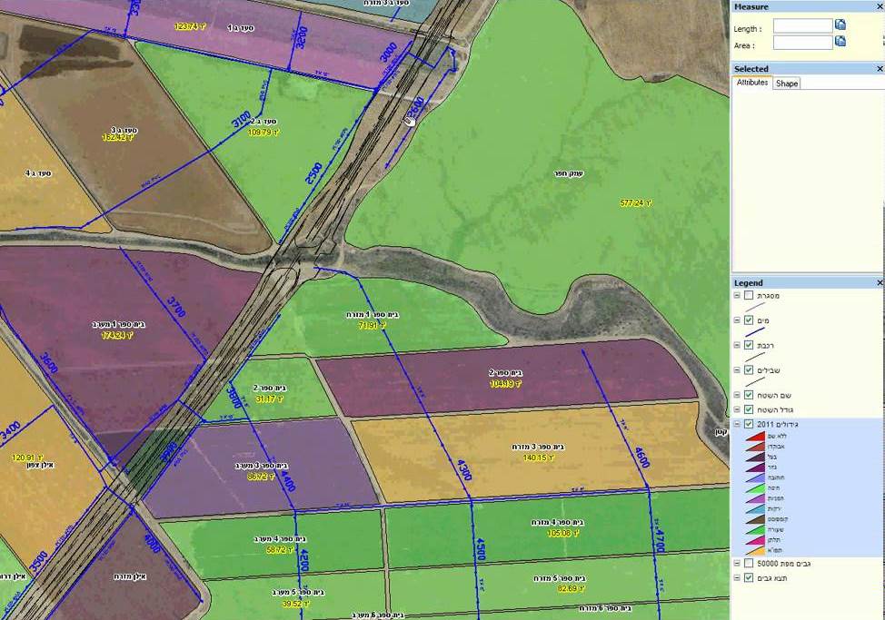Click the עמק חפר field name

(568, 173)
